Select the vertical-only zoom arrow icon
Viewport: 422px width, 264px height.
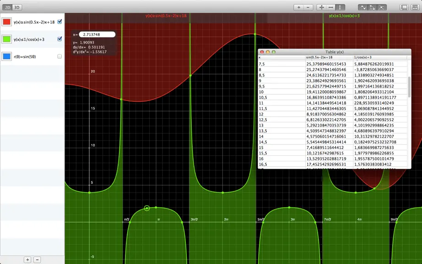pos(340,7)
